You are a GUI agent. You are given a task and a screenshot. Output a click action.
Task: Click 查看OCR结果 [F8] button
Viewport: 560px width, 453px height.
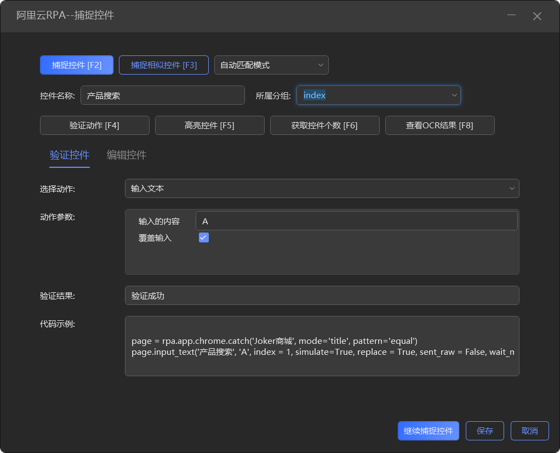(439, 126)
